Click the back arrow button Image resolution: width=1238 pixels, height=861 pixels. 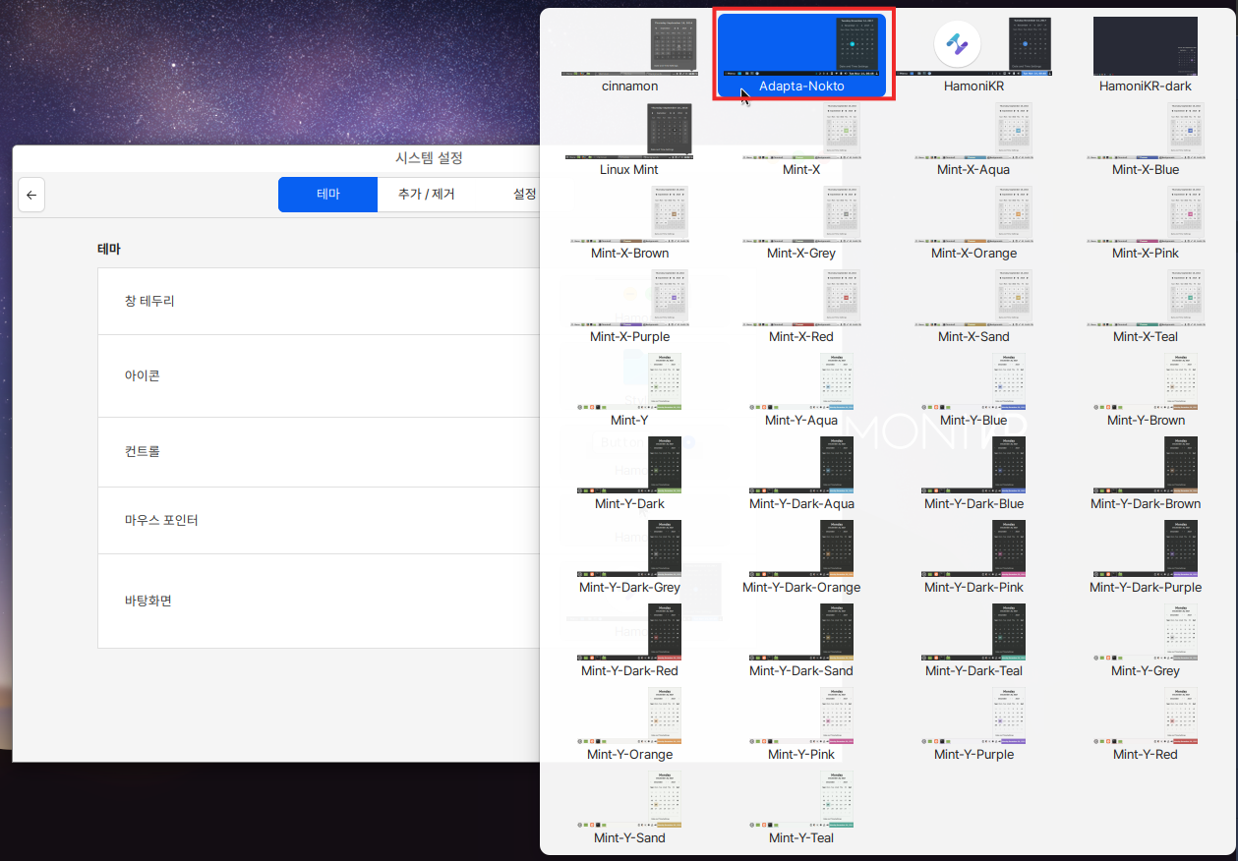[31, 195]
